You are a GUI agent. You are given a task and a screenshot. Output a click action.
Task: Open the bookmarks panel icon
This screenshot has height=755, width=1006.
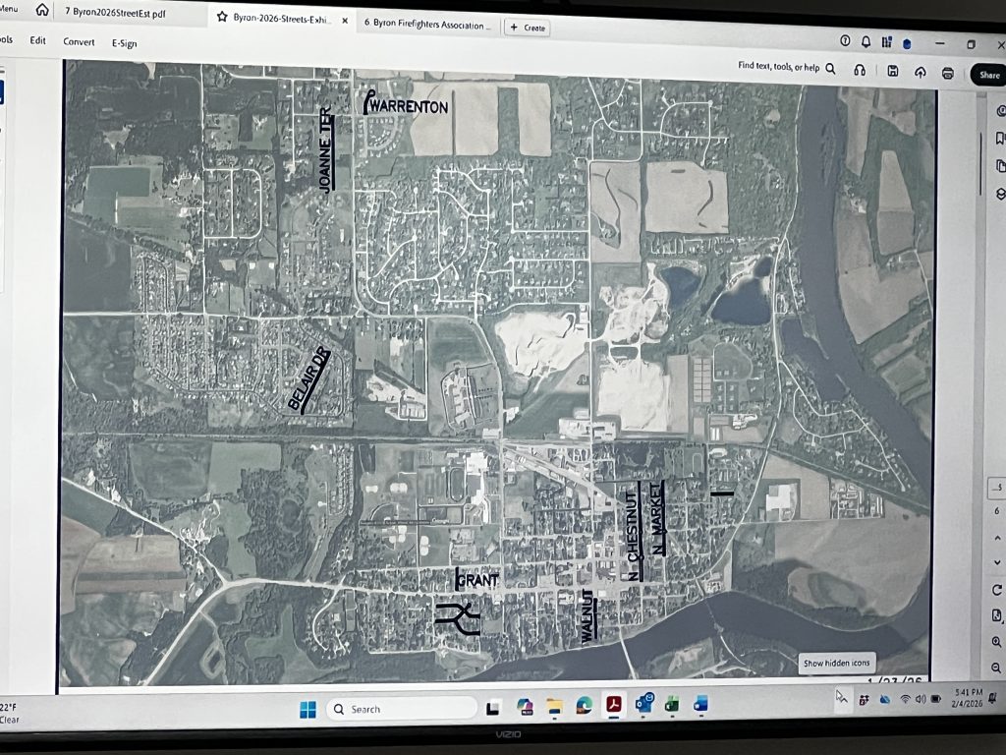coord(1000,138)
